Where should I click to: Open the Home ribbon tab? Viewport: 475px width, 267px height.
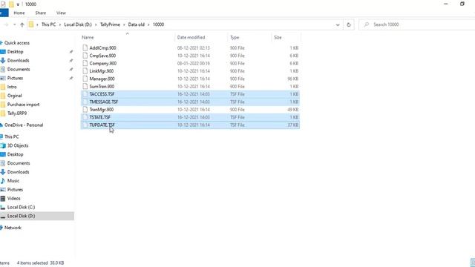(19, 13)
